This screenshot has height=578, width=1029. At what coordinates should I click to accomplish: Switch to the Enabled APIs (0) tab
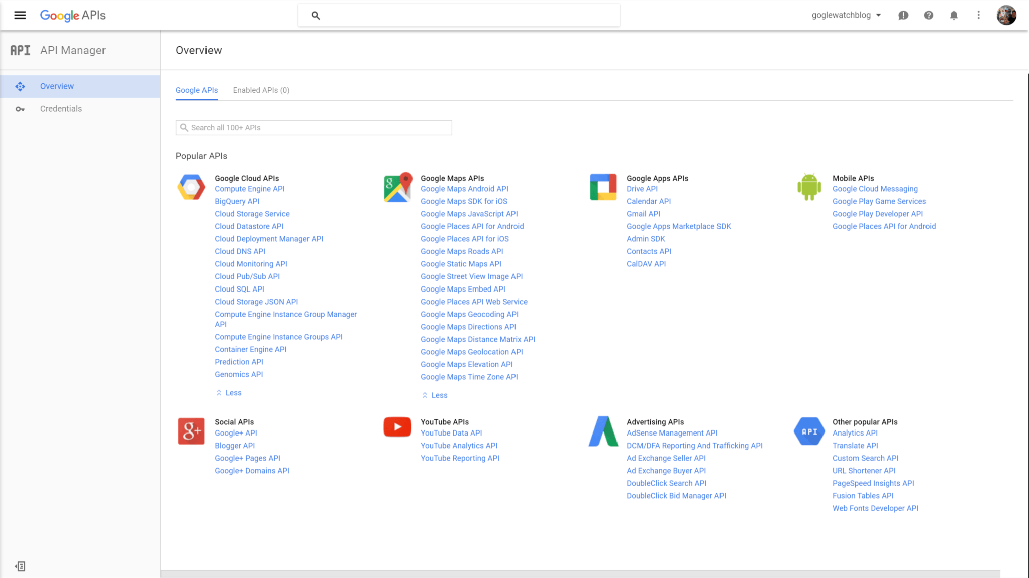pos(261,90)
